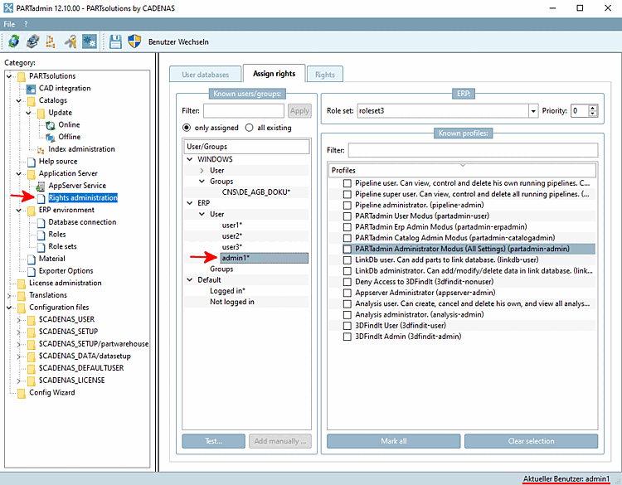This screenshot has width=622, height=485.
Task: Click the server database toolbar icon
Action: click(32, 41)
